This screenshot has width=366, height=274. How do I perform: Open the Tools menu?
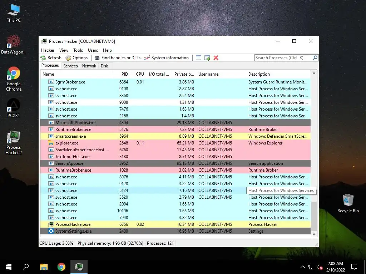click(78, 50)
